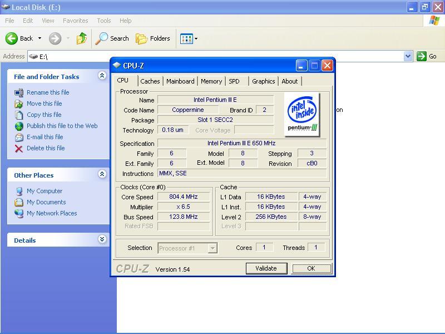Toggle the Folders pane button
The image size is (445, 334).
[152, 38]
